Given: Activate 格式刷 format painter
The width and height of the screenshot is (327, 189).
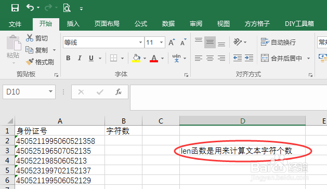Looking at the screenshot, I should point(40,62).
